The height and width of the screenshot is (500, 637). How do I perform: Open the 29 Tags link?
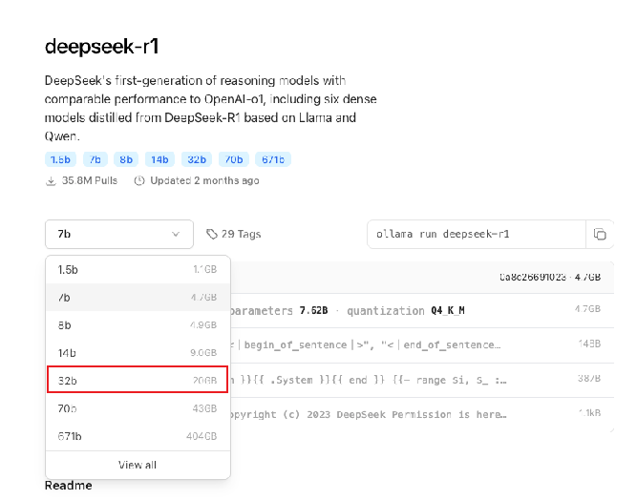pos(234,234)
